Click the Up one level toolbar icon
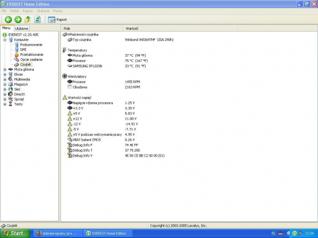This screenshot has width=318, height=238. 28,19
